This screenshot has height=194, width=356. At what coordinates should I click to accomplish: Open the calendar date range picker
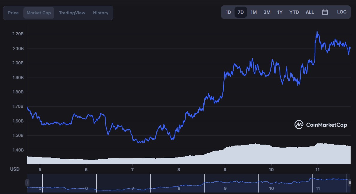coord(325,12)
